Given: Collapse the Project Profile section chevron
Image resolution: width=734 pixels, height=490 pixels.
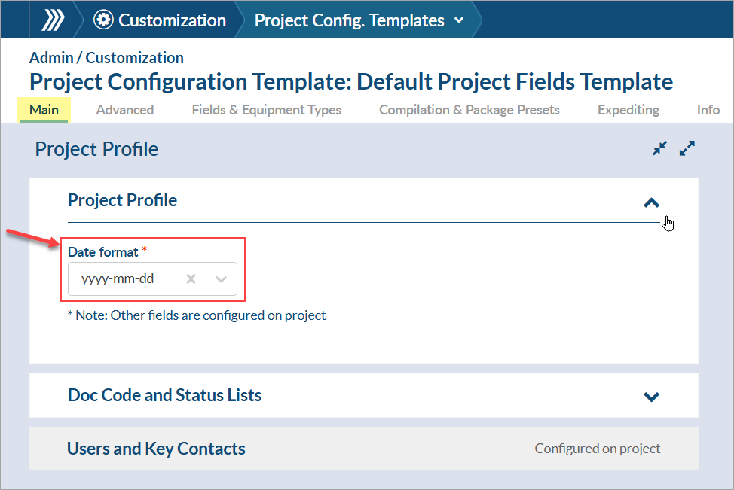Looking at the screenshot, I should (x=652, y=202).
